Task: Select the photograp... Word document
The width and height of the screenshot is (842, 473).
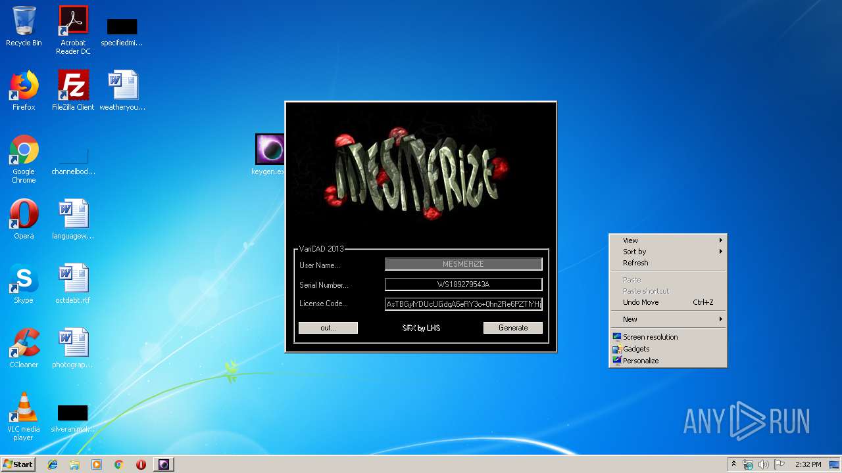Action: (x=73, y=348)
